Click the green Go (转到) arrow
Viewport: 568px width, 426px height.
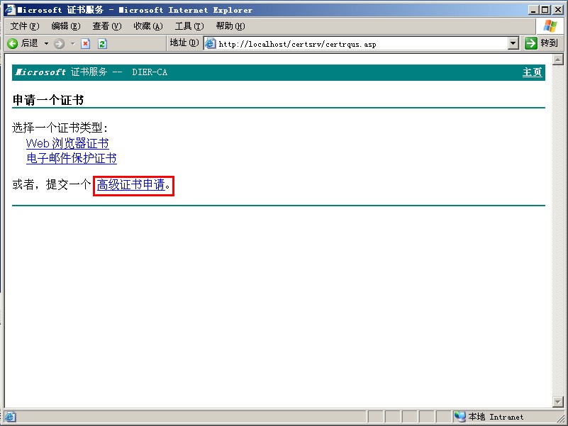click(531, 43)
